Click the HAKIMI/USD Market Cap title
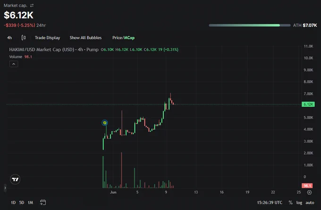This screenshot has height=210, width=321. (54, 50)
